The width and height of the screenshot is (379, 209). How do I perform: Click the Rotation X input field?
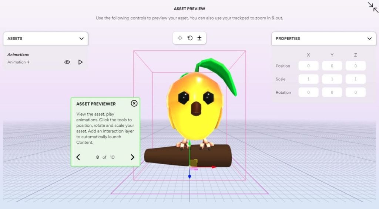(308, 92)
